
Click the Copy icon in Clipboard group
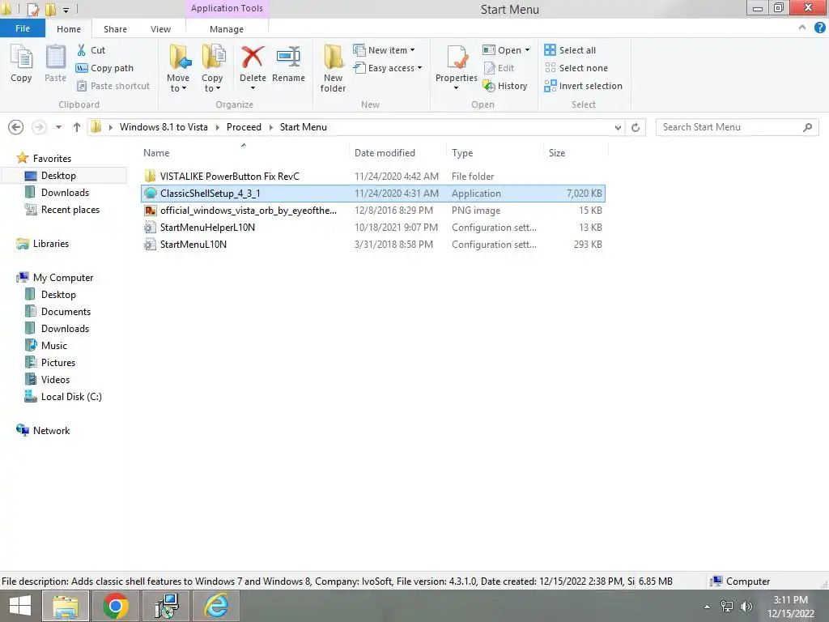tap(21, 63)
